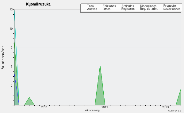184x113 pixels.
Task: Click the y-axis value 5
Action: tap(12, 67)
